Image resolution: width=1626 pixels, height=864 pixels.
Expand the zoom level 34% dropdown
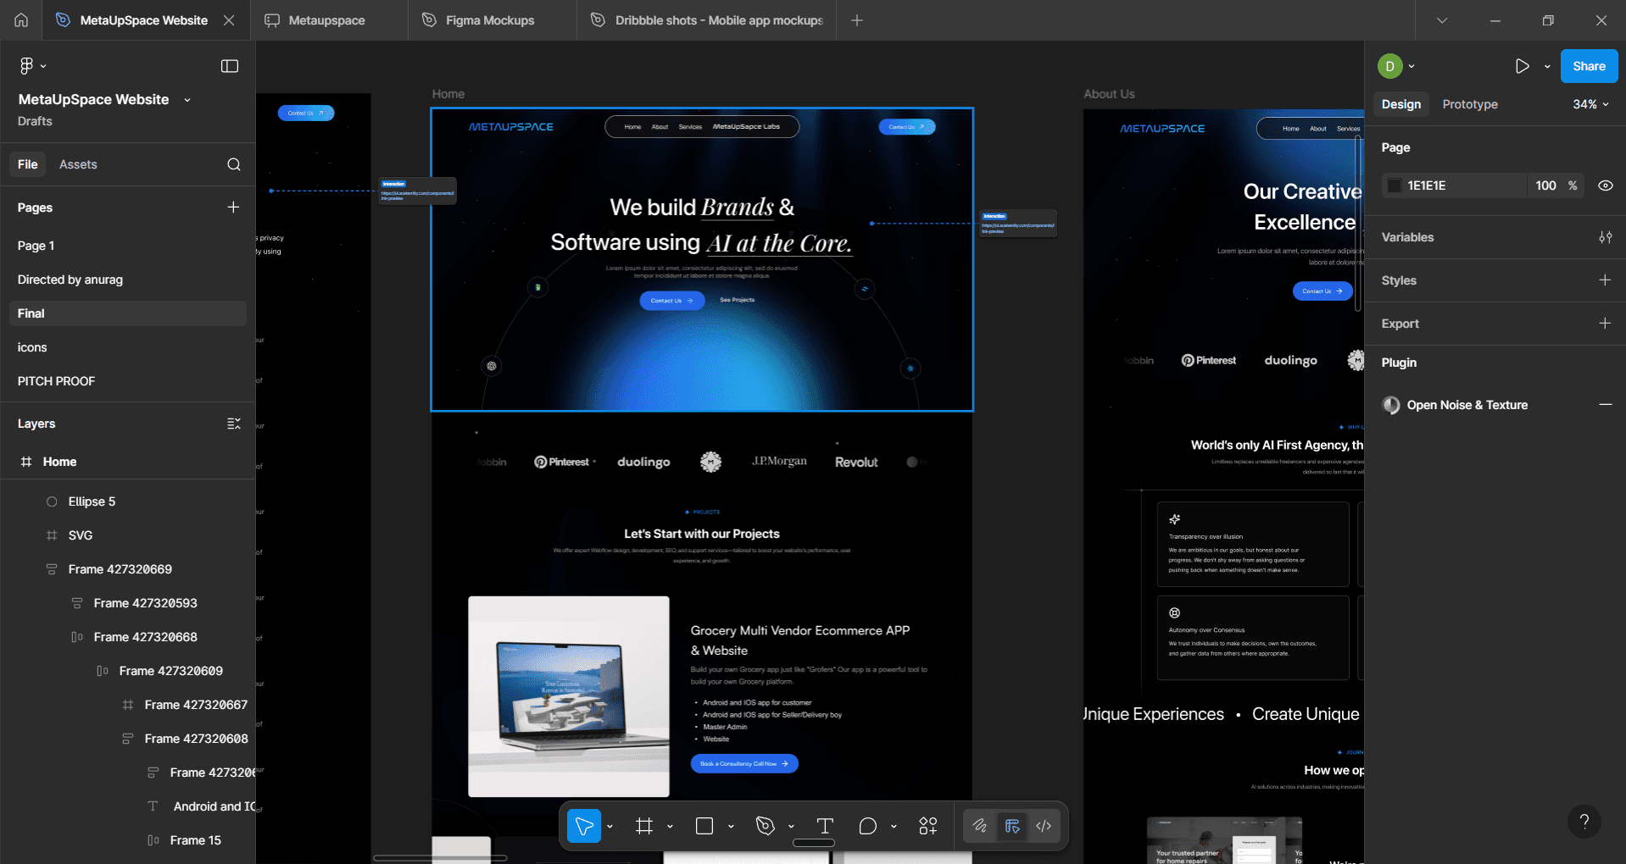tap(1590, 104)
